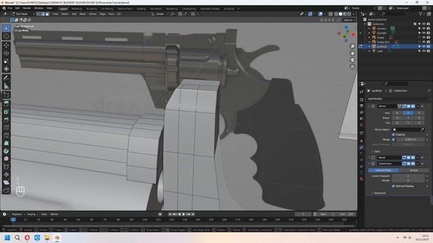Screen dimensions: 433x243
Task: Select the Edge Slide tool
Action: click(6, 167)
